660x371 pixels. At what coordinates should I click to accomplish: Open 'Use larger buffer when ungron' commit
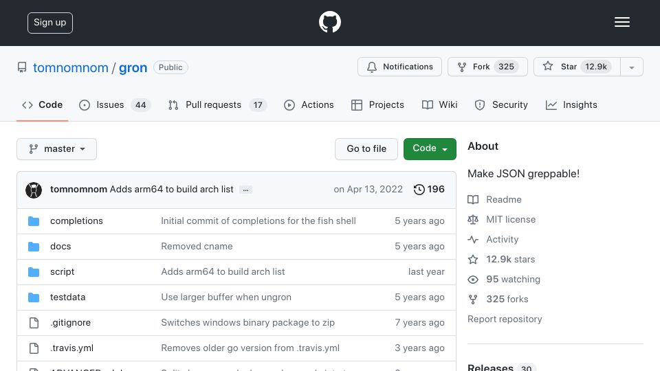[226, 297]
